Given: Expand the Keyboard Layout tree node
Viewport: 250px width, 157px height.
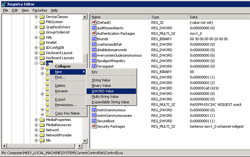Looking at the screenshot, I should tap(36, 53).
